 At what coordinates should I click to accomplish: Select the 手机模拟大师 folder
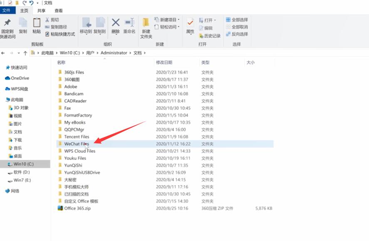[165, 187]
